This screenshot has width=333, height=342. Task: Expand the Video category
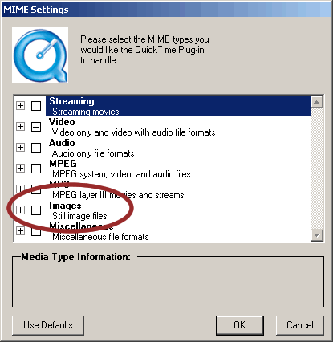(20, 126)
